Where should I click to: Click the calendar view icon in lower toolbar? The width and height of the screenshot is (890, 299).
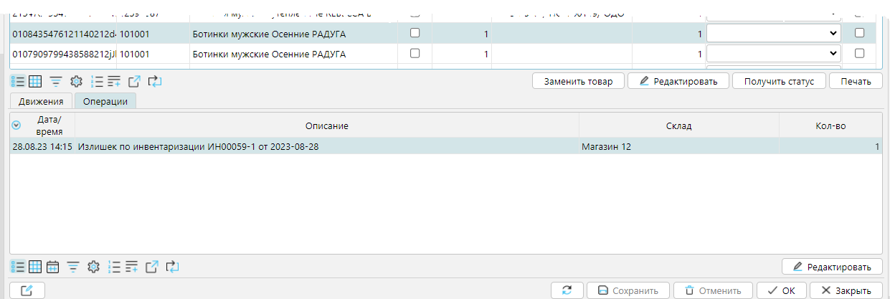(52, 267)
